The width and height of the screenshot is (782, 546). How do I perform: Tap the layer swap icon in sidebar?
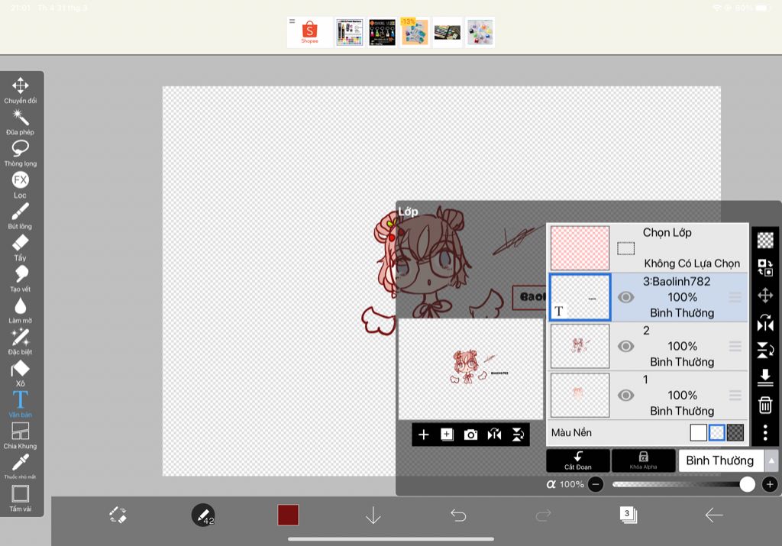[765, 267]
